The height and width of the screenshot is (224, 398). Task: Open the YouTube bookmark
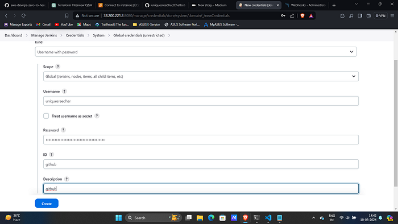click(x=64, y=24)
